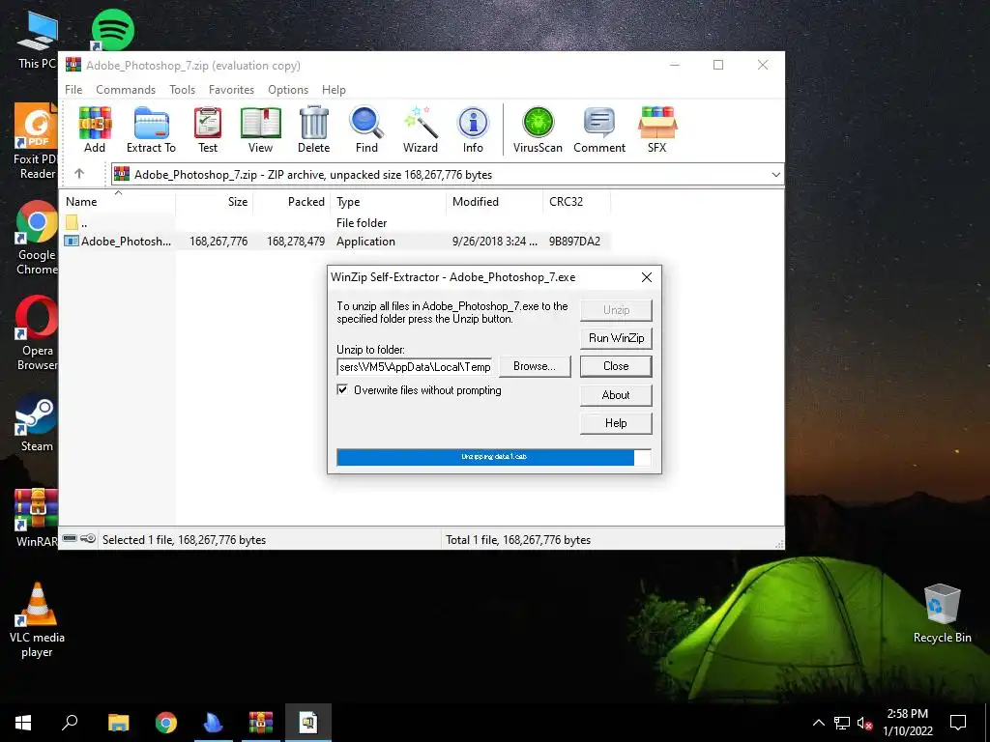This screenshot has width=990, height=742.
Task: Click the Browse... button
Action: point(534,366)
